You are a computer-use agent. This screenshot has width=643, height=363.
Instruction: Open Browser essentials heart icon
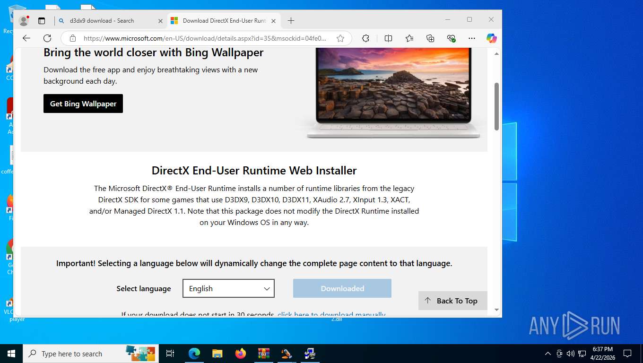(x=451, y=38)
